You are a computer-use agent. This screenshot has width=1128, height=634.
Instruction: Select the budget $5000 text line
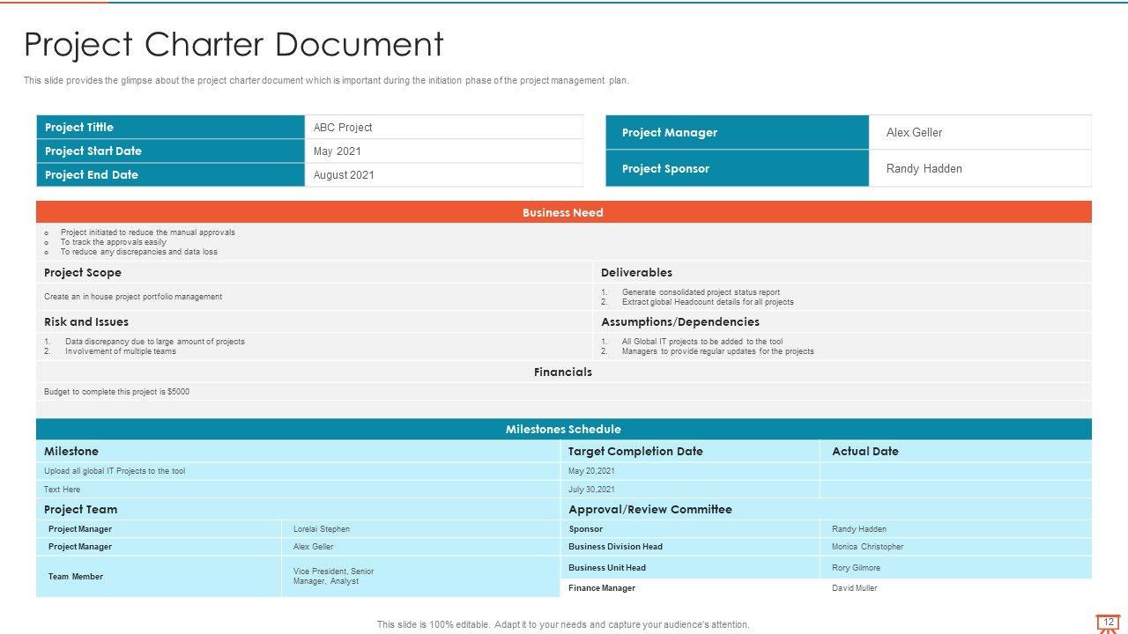coord(116,392)
